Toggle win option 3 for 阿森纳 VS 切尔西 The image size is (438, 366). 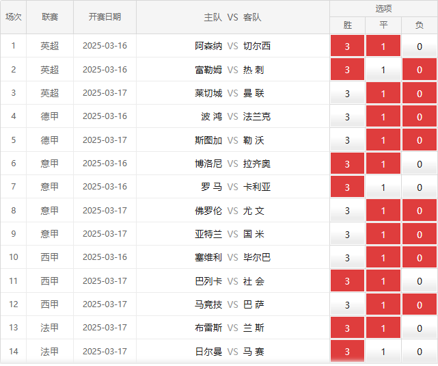pos(347,46)
